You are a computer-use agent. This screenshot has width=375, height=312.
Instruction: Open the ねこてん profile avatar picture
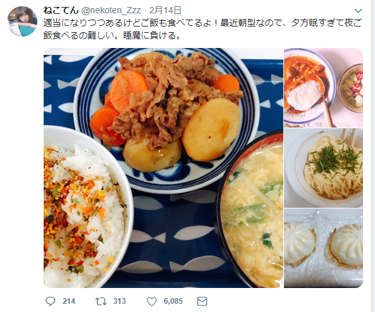(23, 21)
